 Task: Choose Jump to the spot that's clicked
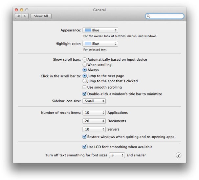click(84, 81)
